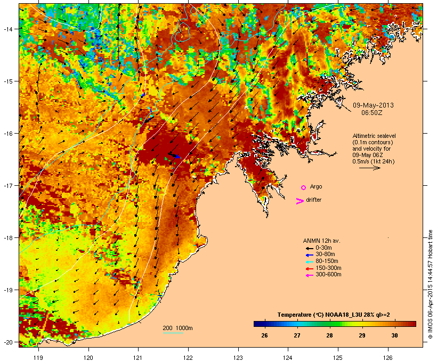The height and width of the screenshot is (362, 437).
Task: Click the colorbar value 30
Action: coord(394,335)
